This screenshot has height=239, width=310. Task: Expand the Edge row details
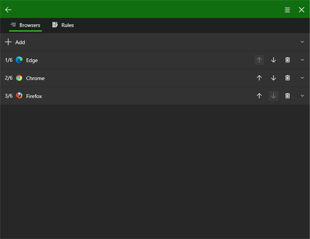pyautogui.click(x=302, y=60)
